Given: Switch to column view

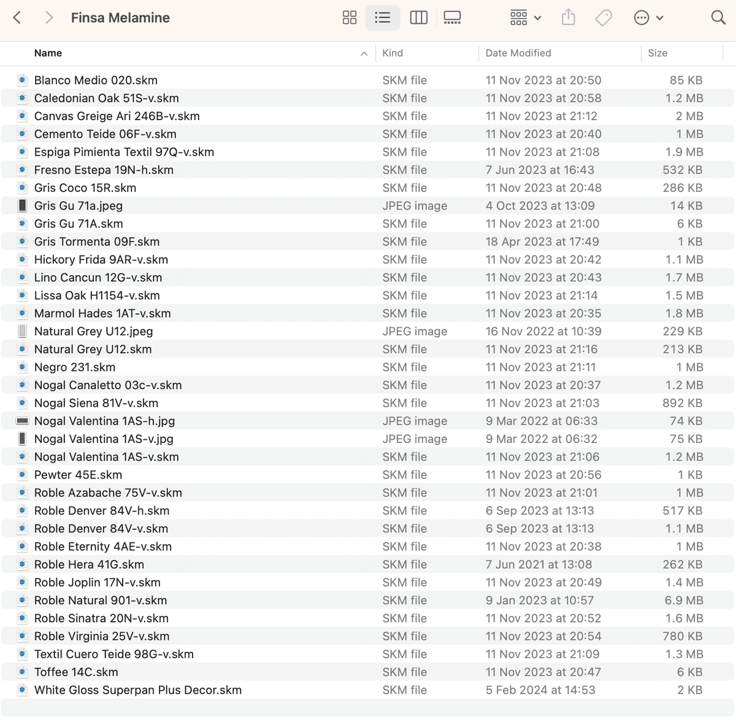Looking at the screenshot, I should pyautogui.click(x=418, y=18).
